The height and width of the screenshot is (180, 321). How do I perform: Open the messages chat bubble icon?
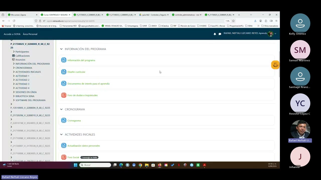[x=220, y=34]
